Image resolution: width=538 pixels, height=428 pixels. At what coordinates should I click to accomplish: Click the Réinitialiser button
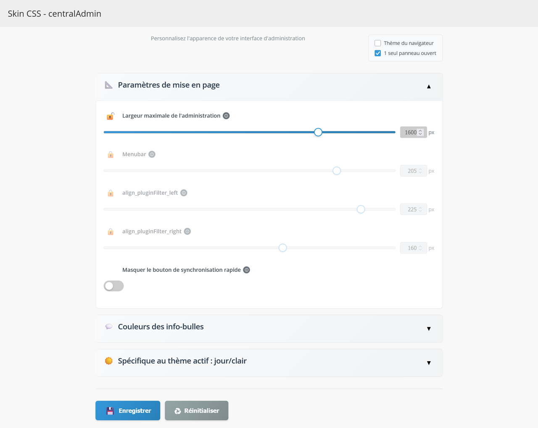pos(197,410)
